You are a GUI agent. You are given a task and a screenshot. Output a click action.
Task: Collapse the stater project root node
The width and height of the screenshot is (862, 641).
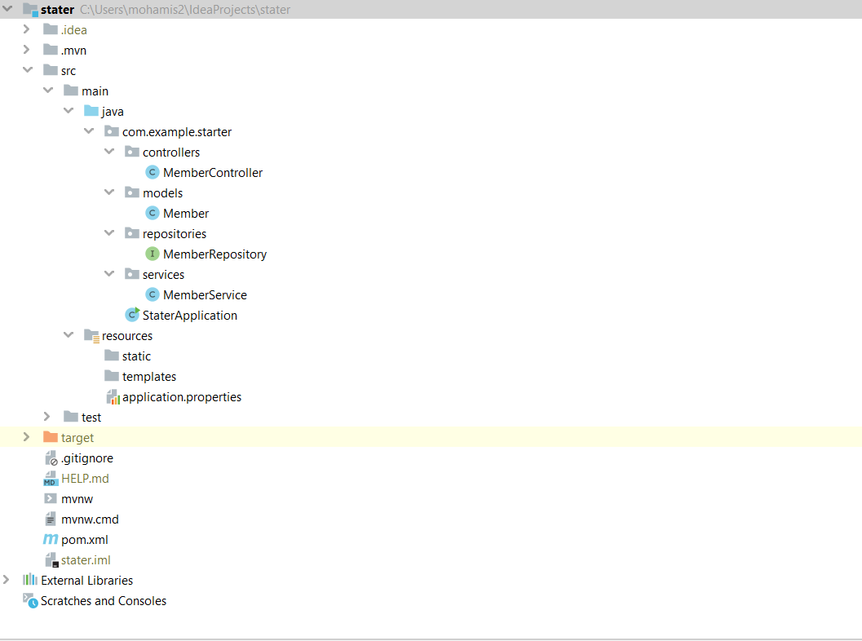(x=7, y=9)
